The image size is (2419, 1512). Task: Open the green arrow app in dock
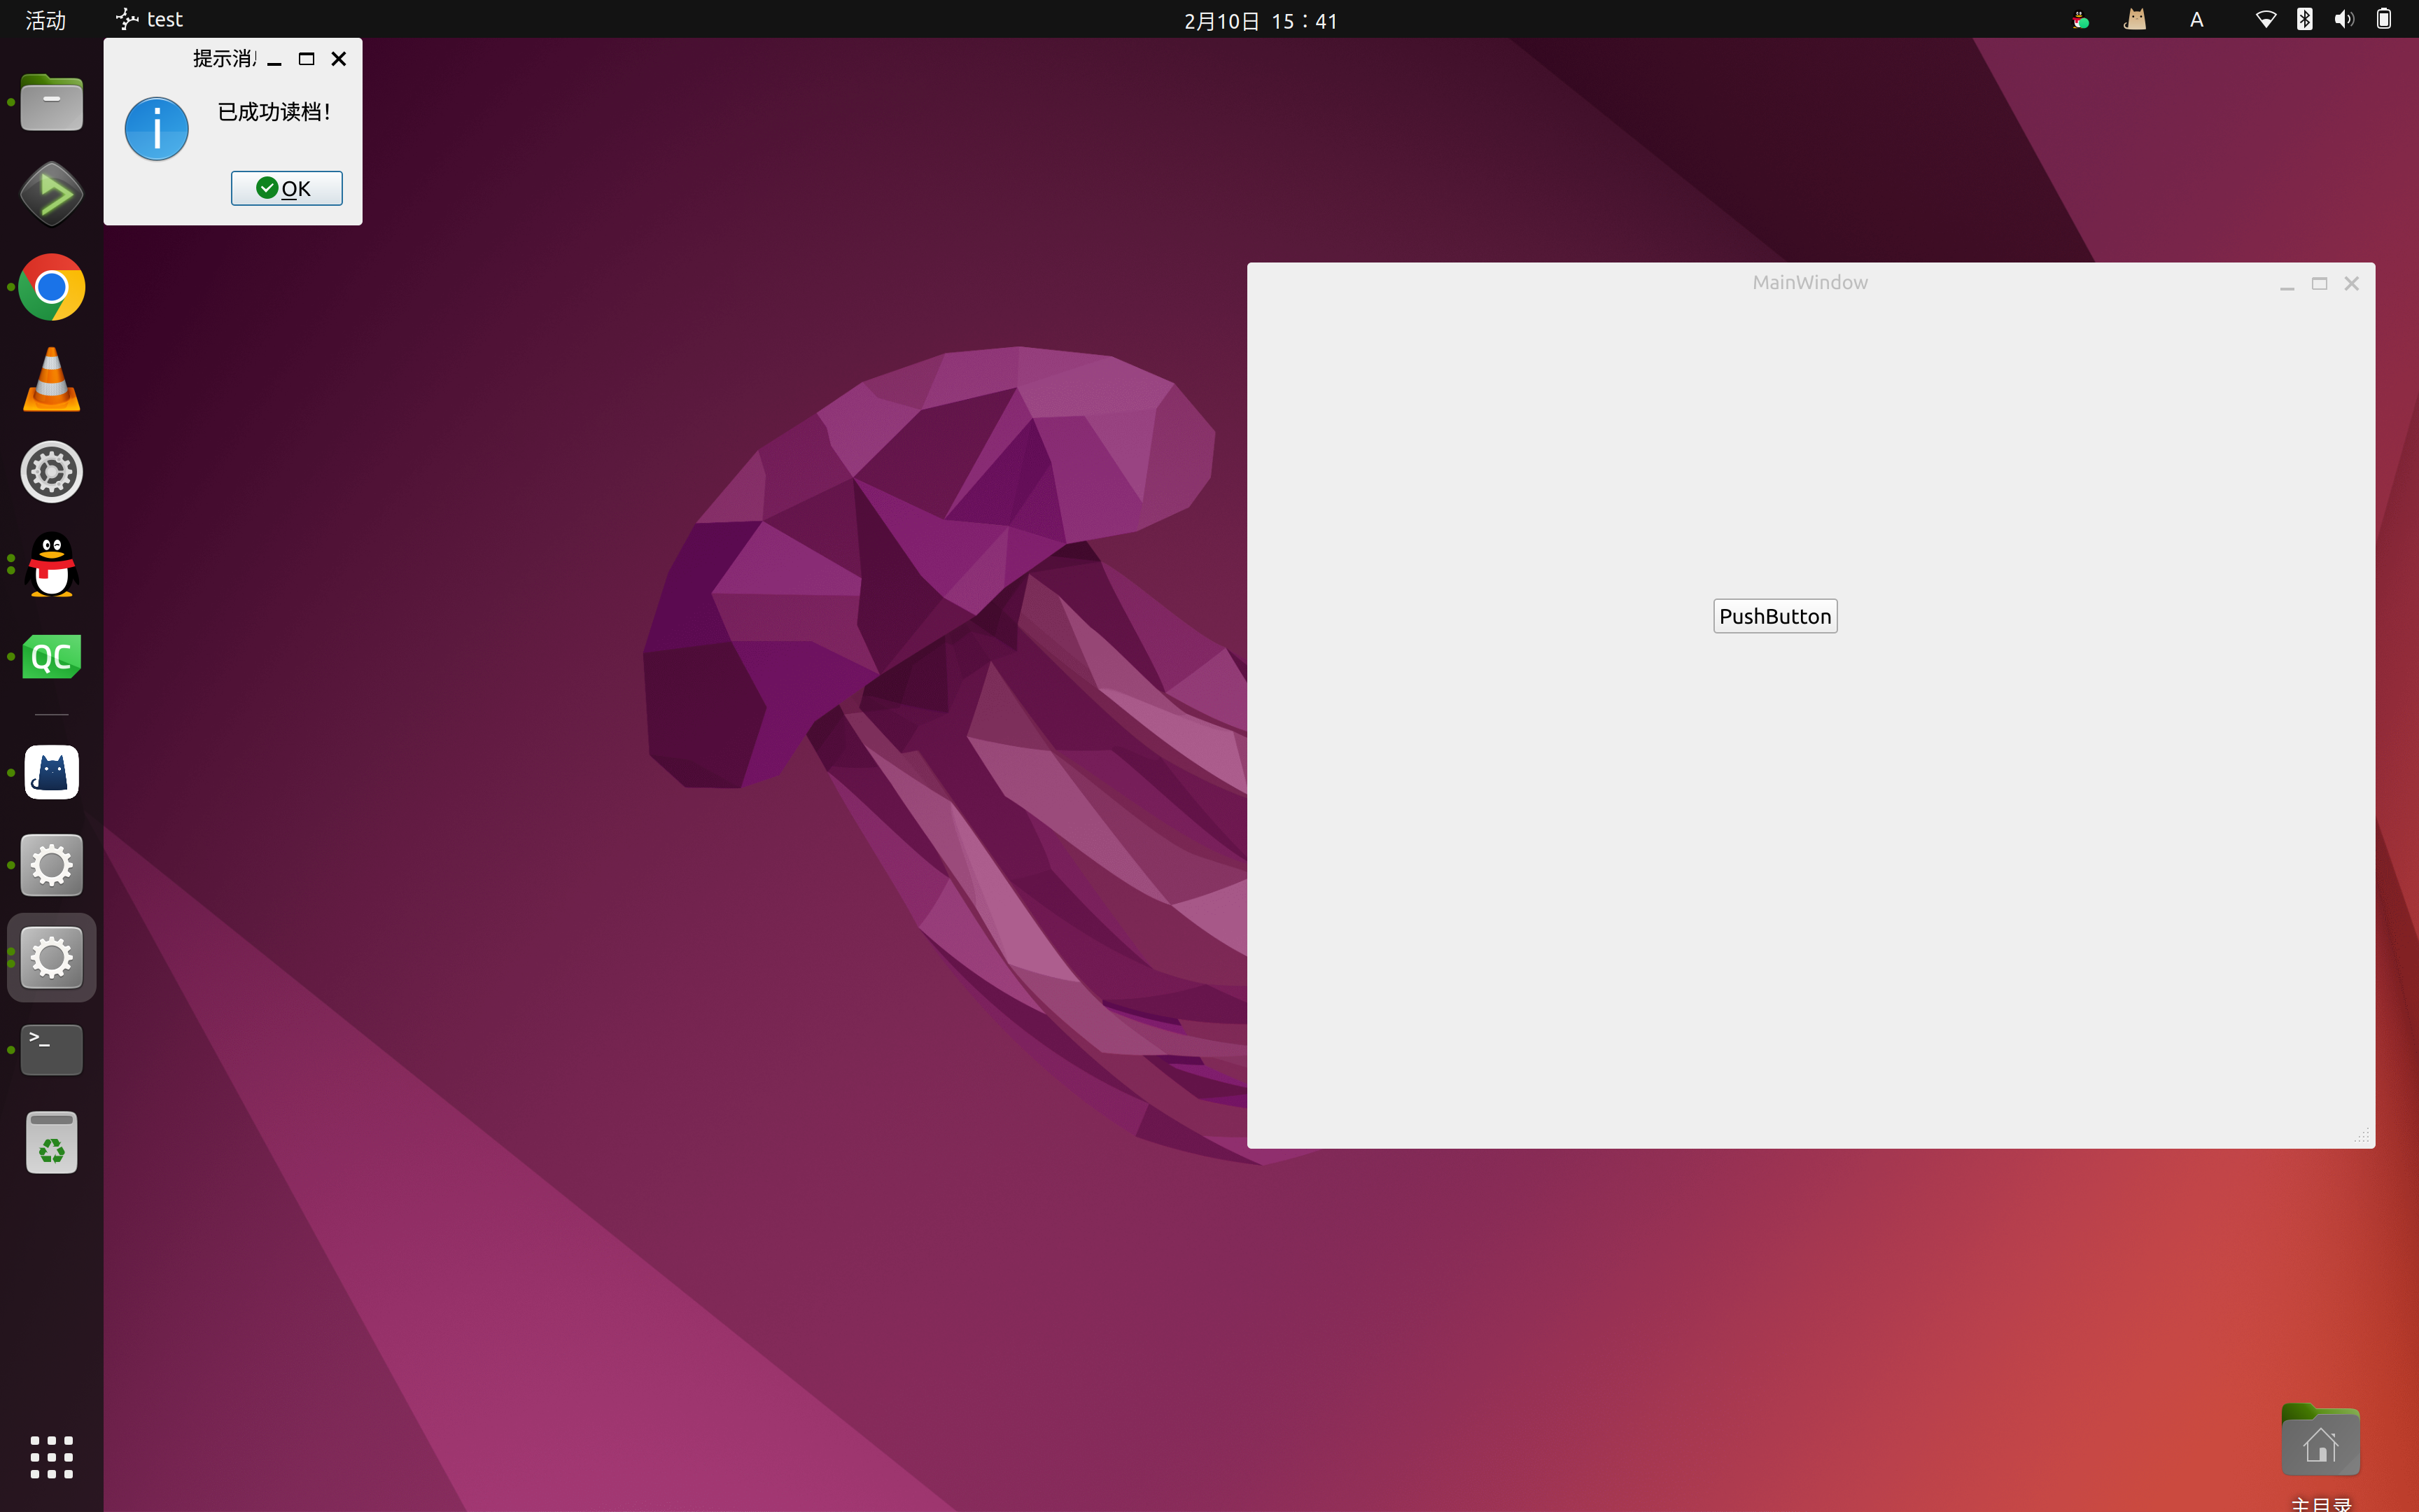click(x=51, y=194)
